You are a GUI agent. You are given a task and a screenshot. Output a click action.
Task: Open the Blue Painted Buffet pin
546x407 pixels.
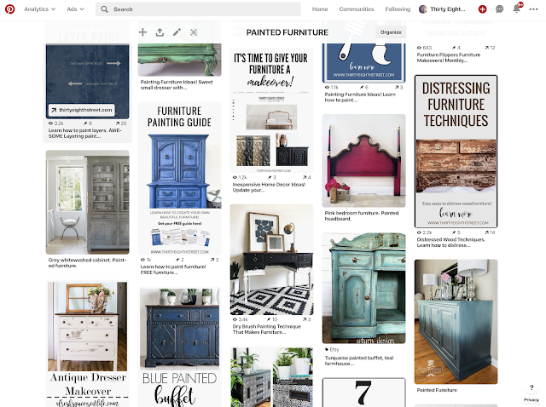tap(180, 347)
